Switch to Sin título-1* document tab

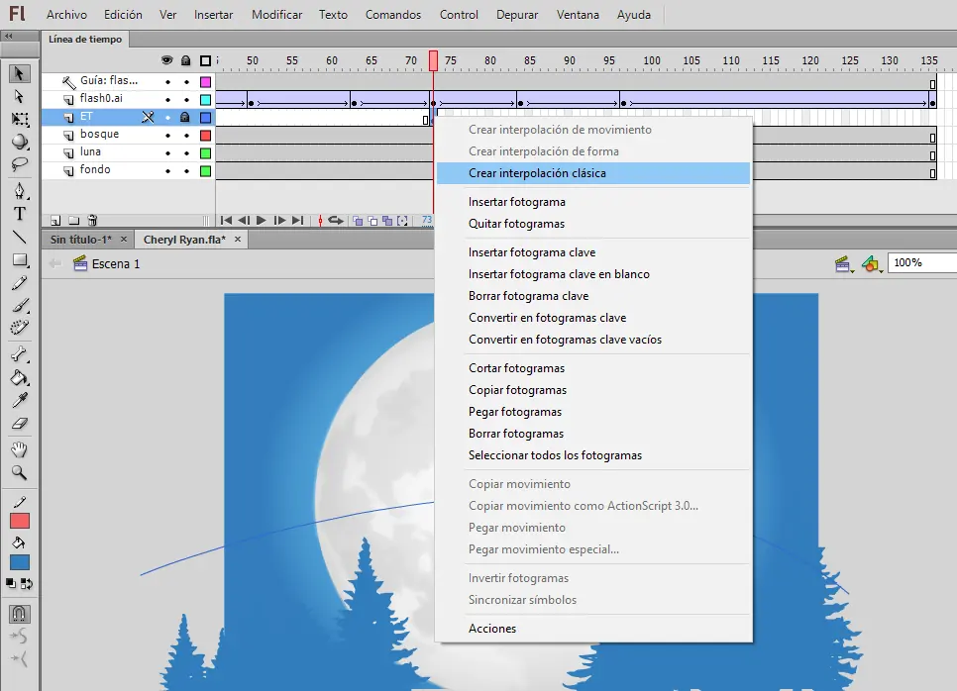pyautogui.click(x=80, y=240)
